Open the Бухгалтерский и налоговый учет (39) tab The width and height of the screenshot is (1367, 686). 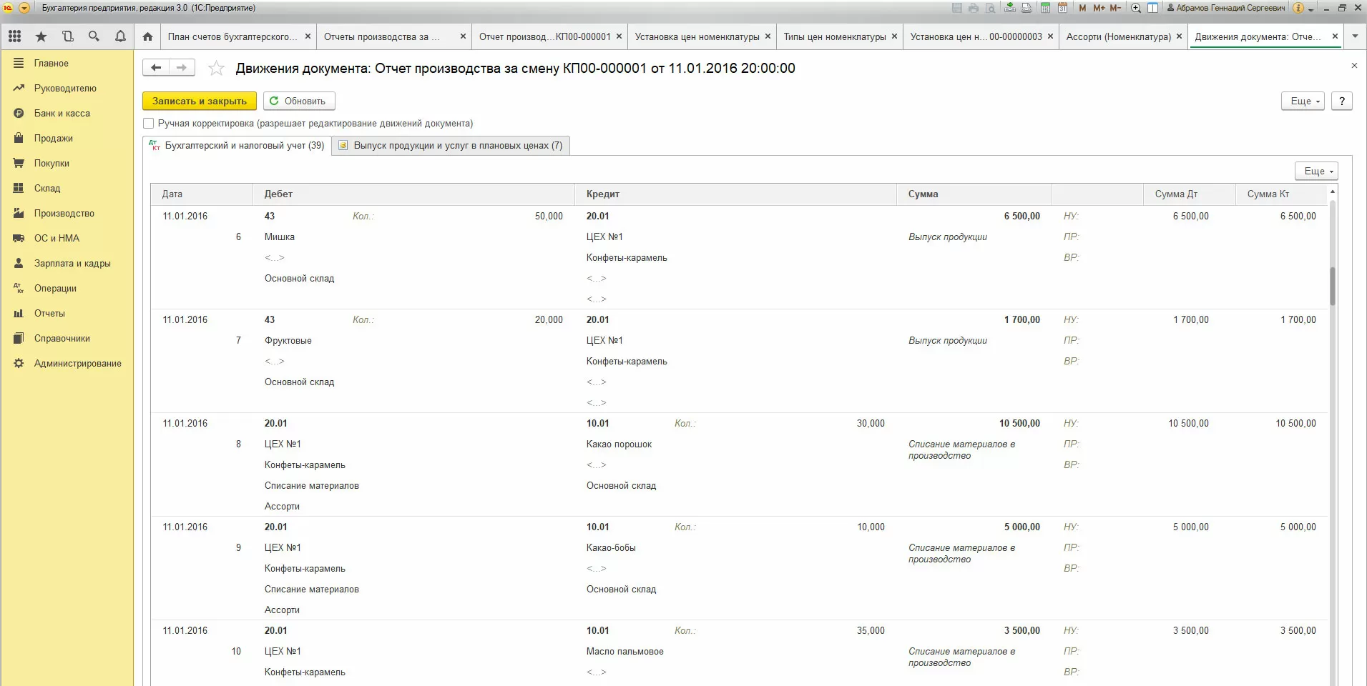237,145
